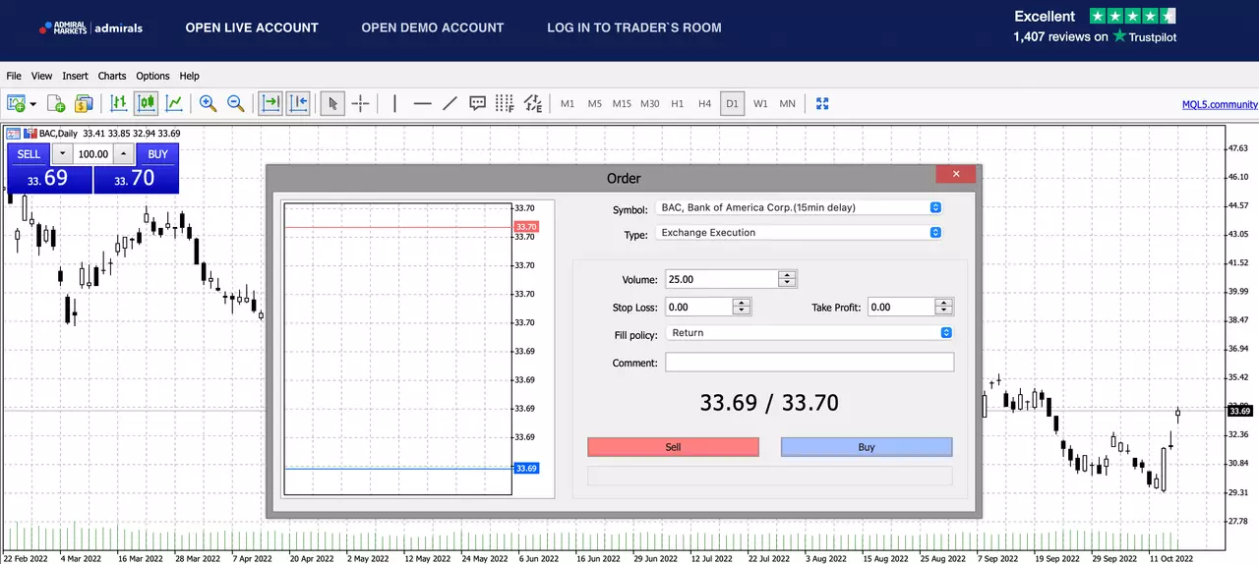Open the new chart icon in toolbar

coord(16,103)
